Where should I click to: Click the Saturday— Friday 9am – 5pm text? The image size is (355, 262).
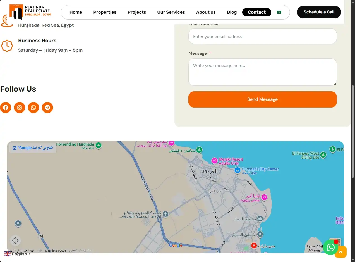point(50,50)
